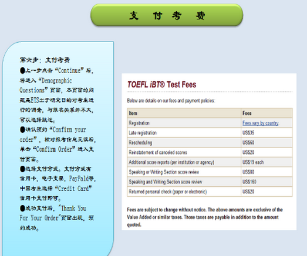The image size is (307, 256).
Task: Click the 'Confirm Order' text in sidebar
Action: (x=53, y=149)
